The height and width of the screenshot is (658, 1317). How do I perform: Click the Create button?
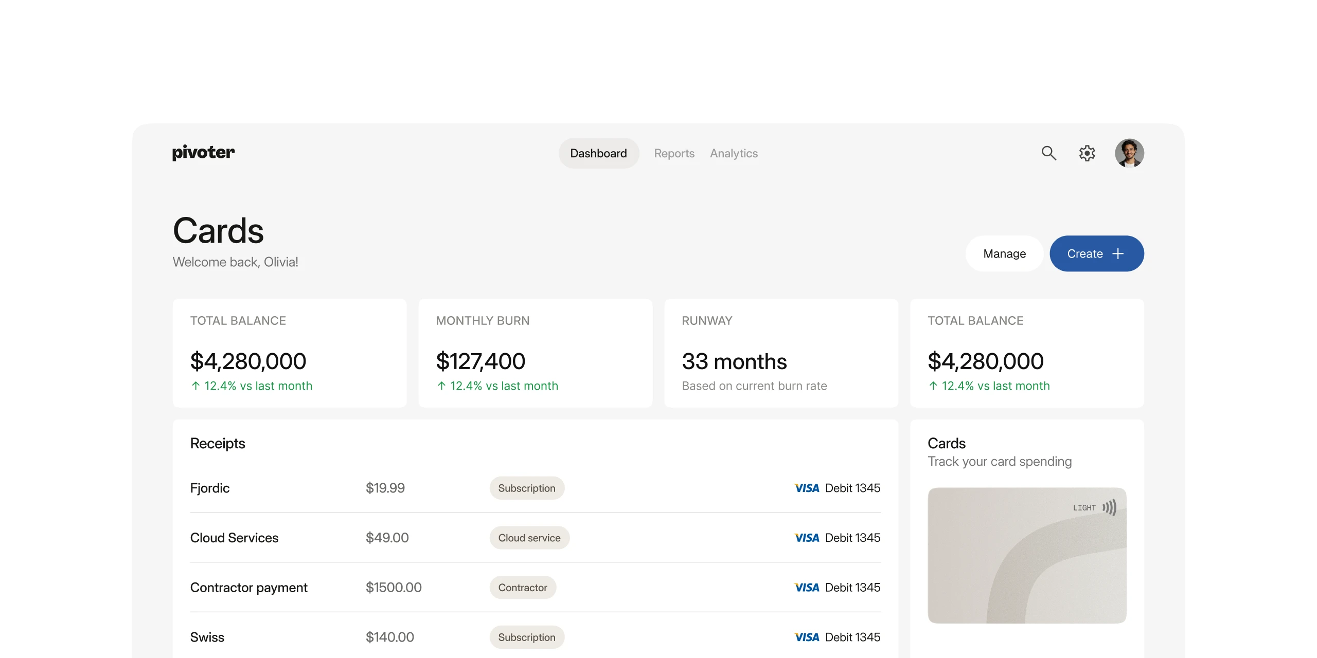tap(1096, 253)
